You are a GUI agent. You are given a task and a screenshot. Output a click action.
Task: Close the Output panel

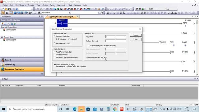click(197, 79)
